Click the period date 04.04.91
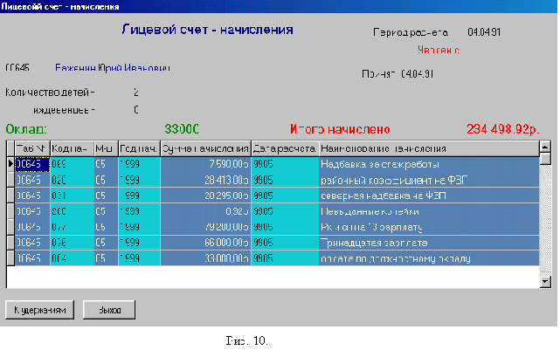This screenshot has height=350, width=560. click(484, 32)
